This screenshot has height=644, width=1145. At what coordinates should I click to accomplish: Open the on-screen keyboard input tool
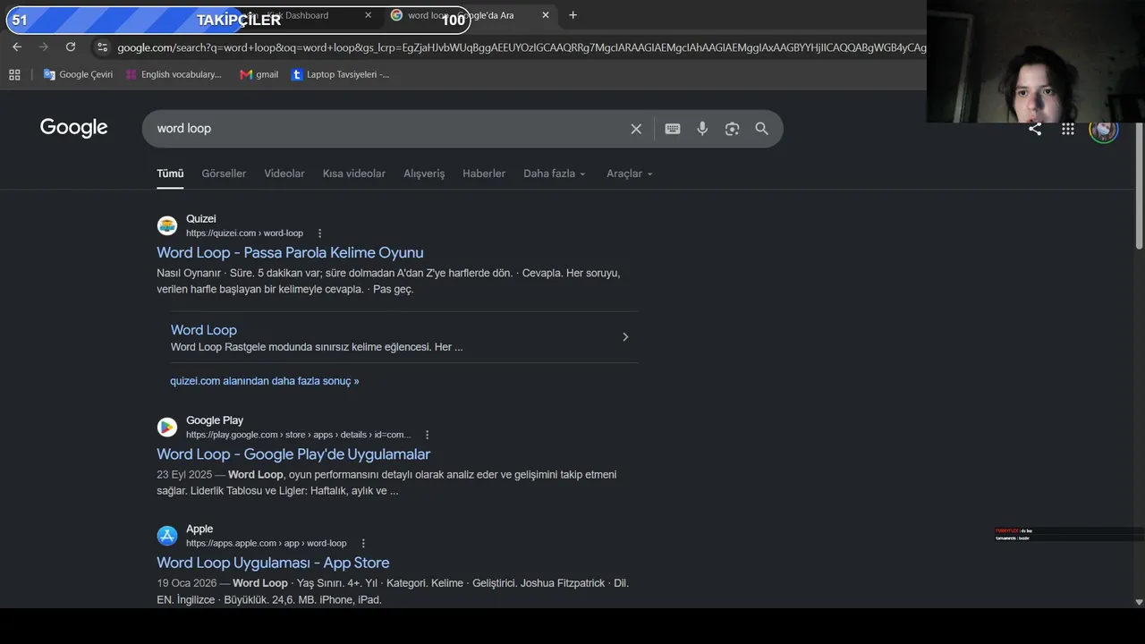click(x=673, y=129)
